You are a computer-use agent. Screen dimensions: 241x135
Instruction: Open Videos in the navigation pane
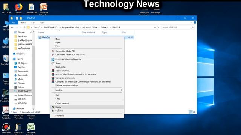21,87
